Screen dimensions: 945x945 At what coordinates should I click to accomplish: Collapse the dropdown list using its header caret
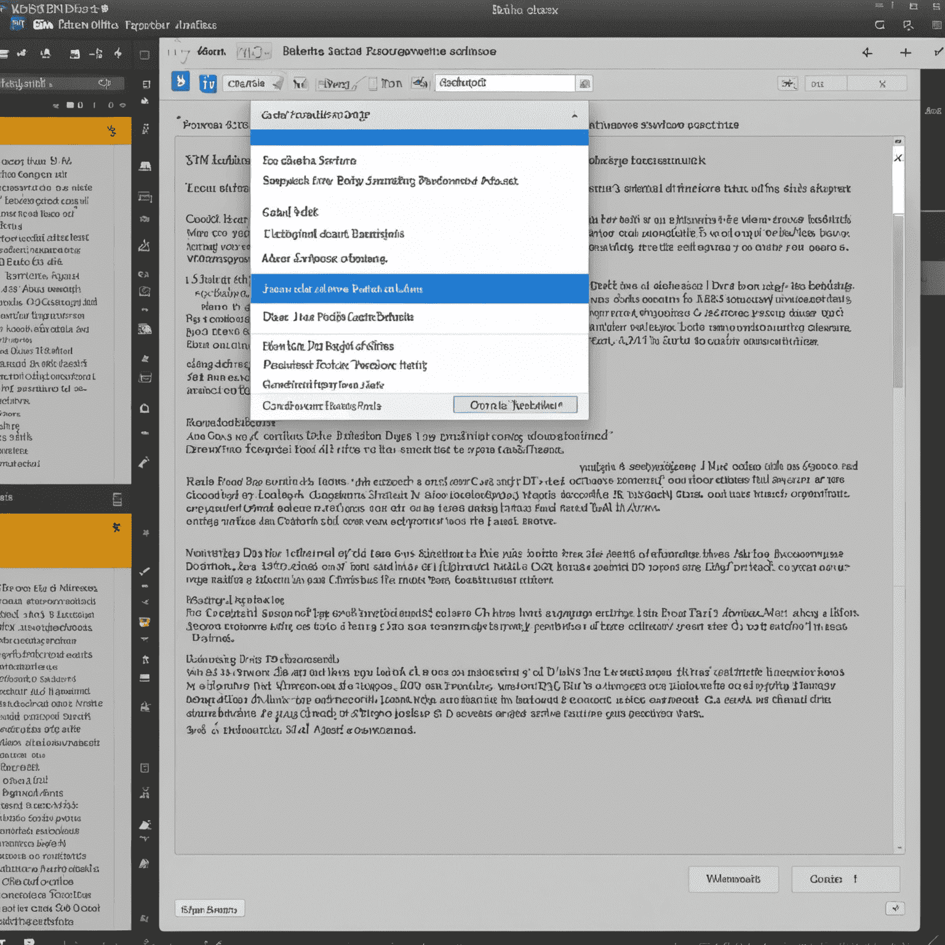(x=574, y=116)
